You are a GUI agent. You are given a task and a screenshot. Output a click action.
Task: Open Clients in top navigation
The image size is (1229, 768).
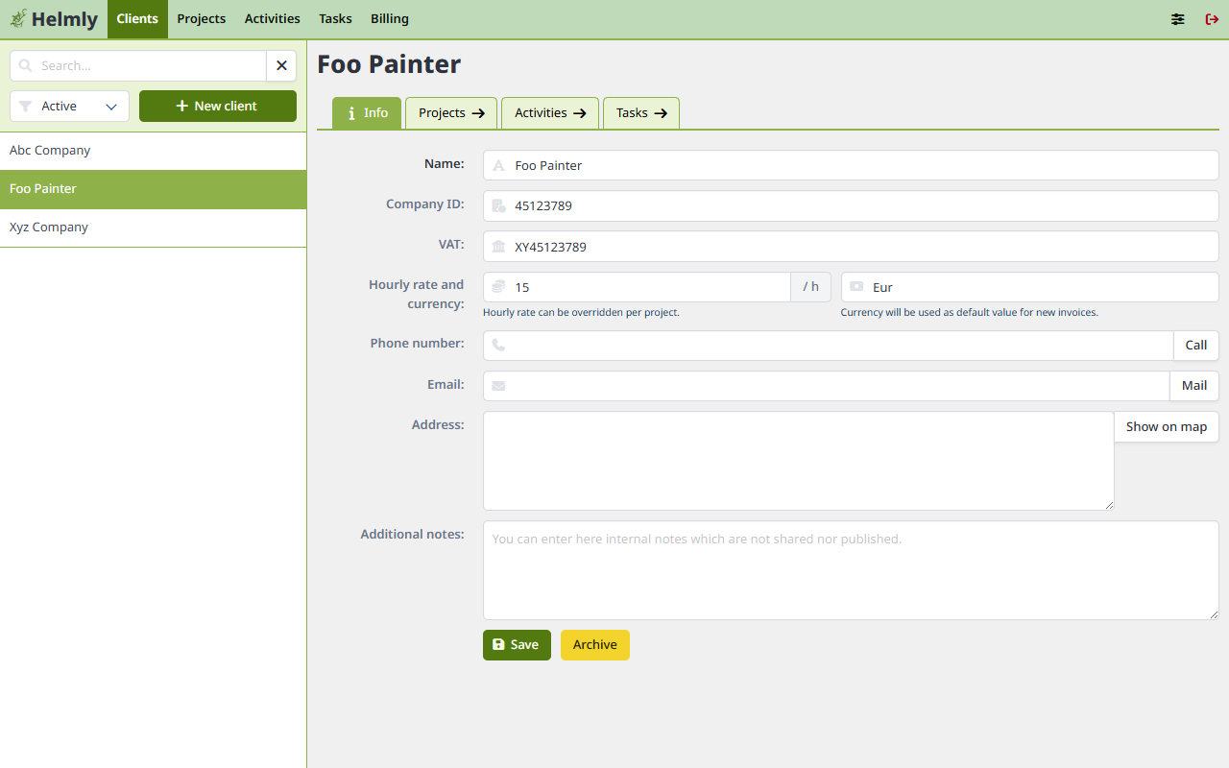137,19
